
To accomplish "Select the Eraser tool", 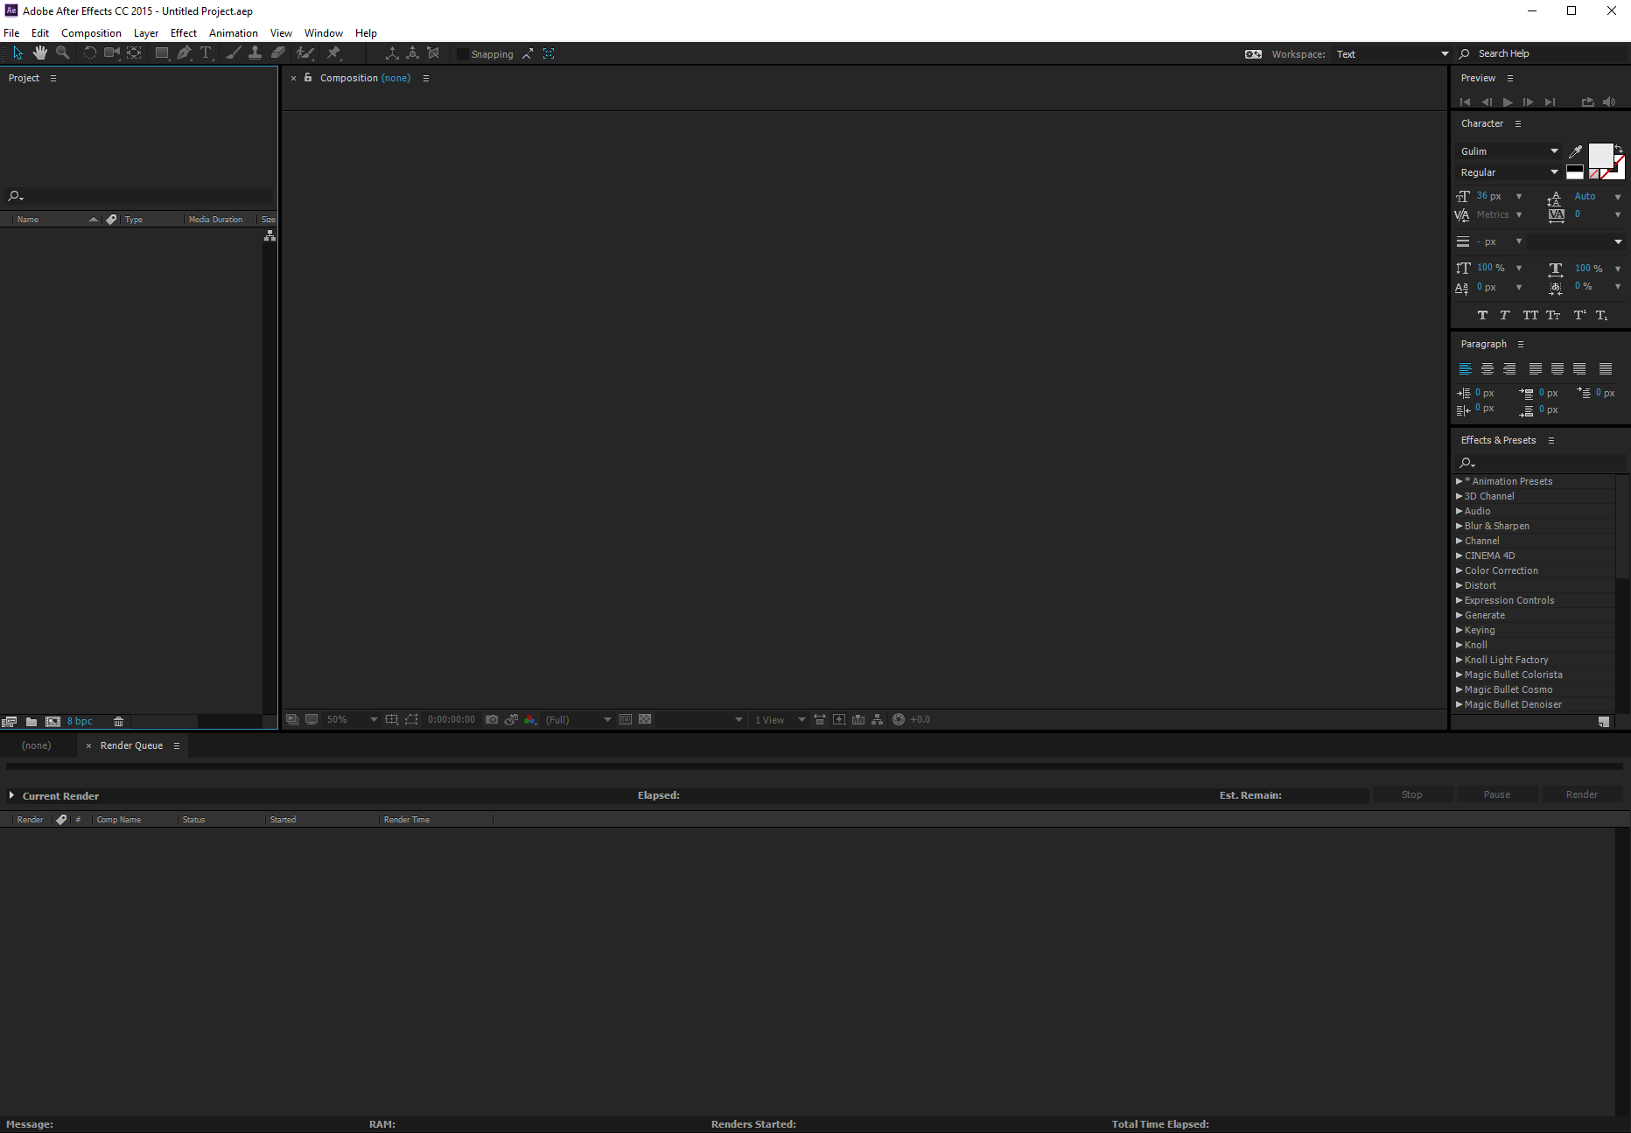I will click(277, 53).
